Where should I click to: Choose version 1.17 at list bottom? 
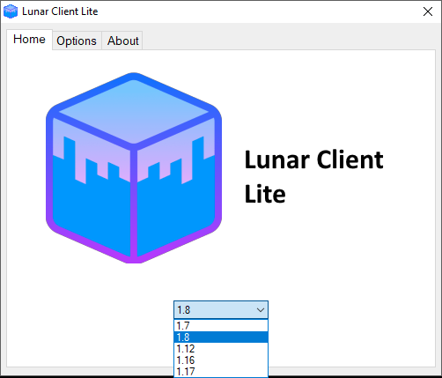pyautogui.click(x=221, y=372)
